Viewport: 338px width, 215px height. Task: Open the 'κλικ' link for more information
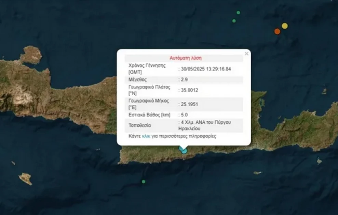146,136
